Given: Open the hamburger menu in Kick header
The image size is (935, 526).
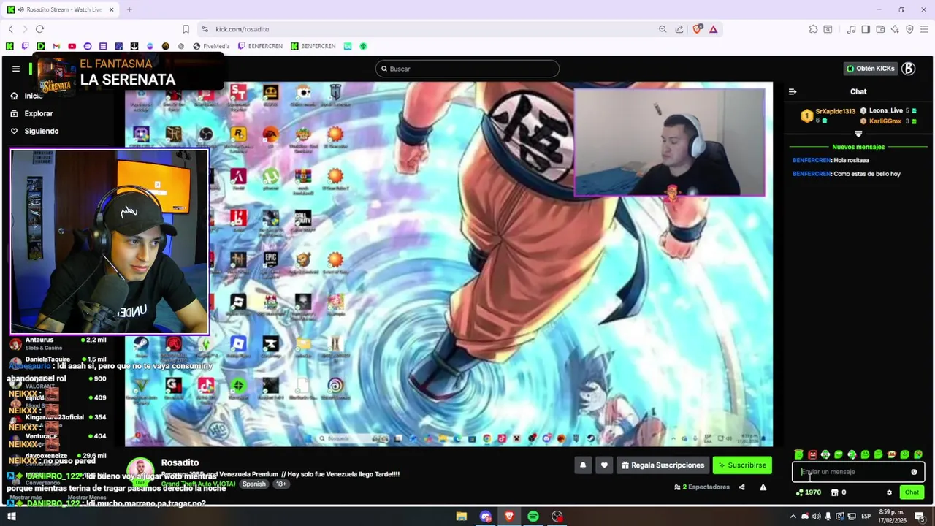Looking at the screenshot, I should pyautogui.click(x=15, y=69).
